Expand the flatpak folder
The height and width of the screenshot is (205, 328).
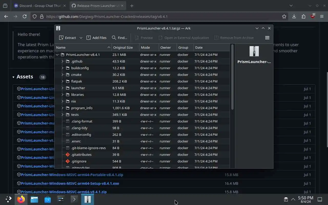(62, 81)
